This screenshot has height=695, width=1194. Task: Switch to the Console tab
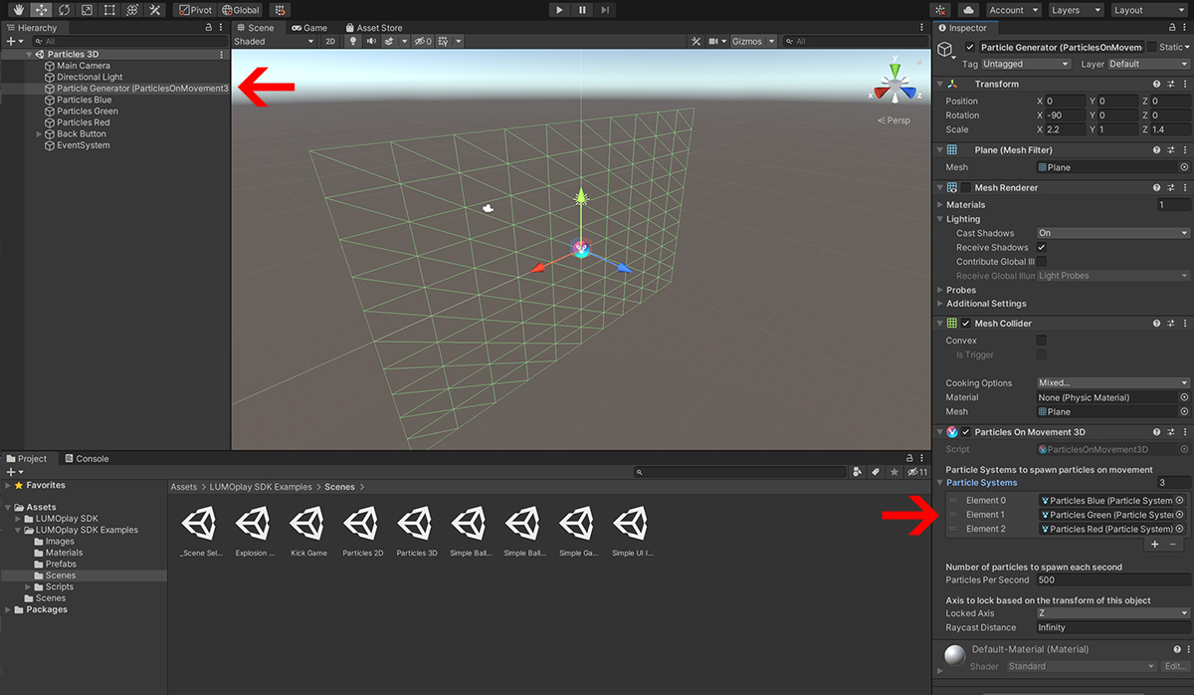click(88, 458)
